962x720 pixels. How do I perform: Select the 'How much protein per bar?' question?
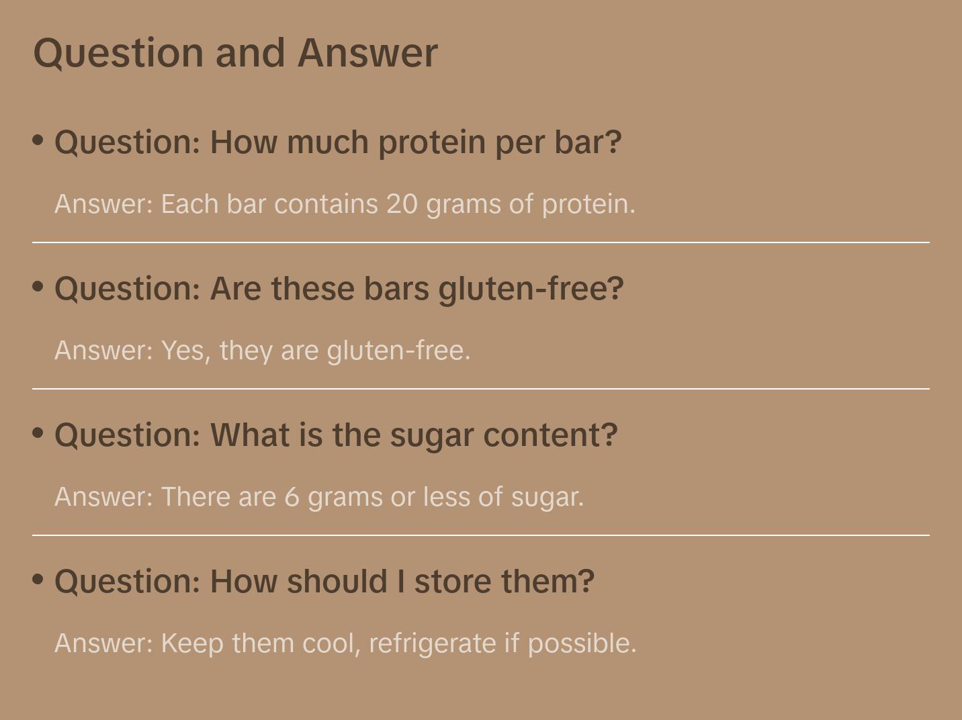(x=338, y=142)
